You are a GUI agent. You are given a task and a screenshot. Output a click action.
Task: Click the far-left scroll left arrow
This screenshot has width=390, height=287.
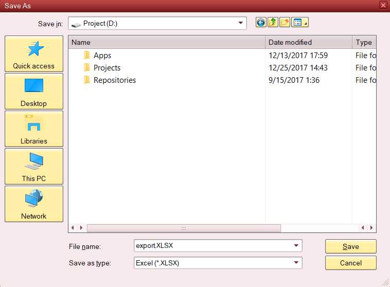pos(73,227)
